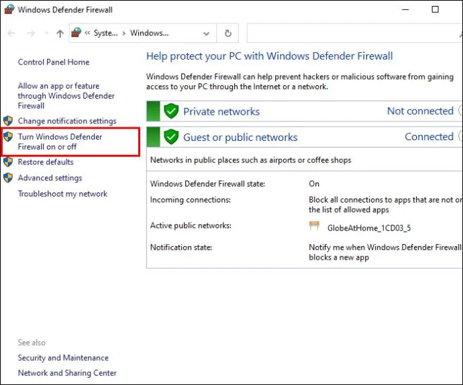463x385 pixels.
Task: Open Turn Windows Defender Firewall on or off
Action: (x=60, y=142)
